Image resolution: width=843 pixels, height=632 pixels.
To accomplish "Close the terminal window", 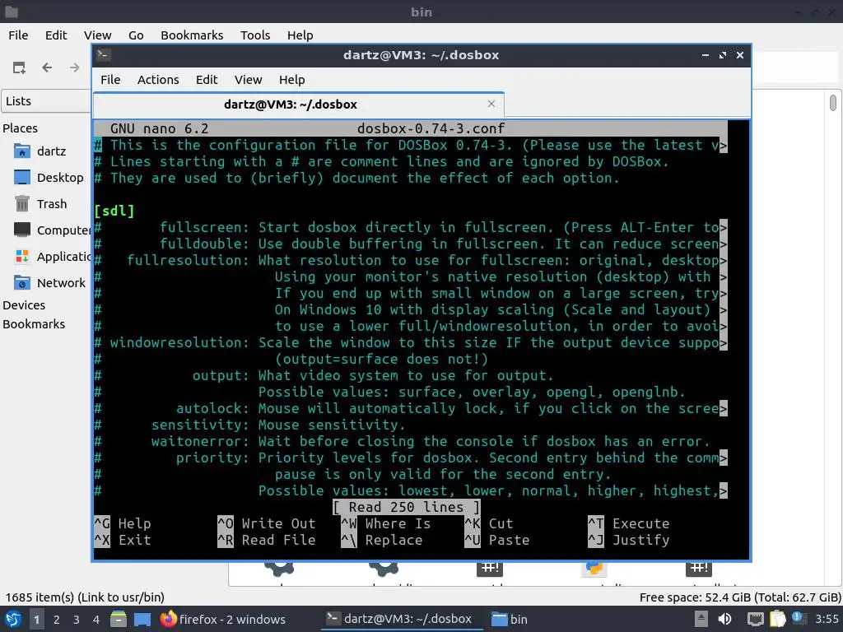I will (740, 55).
